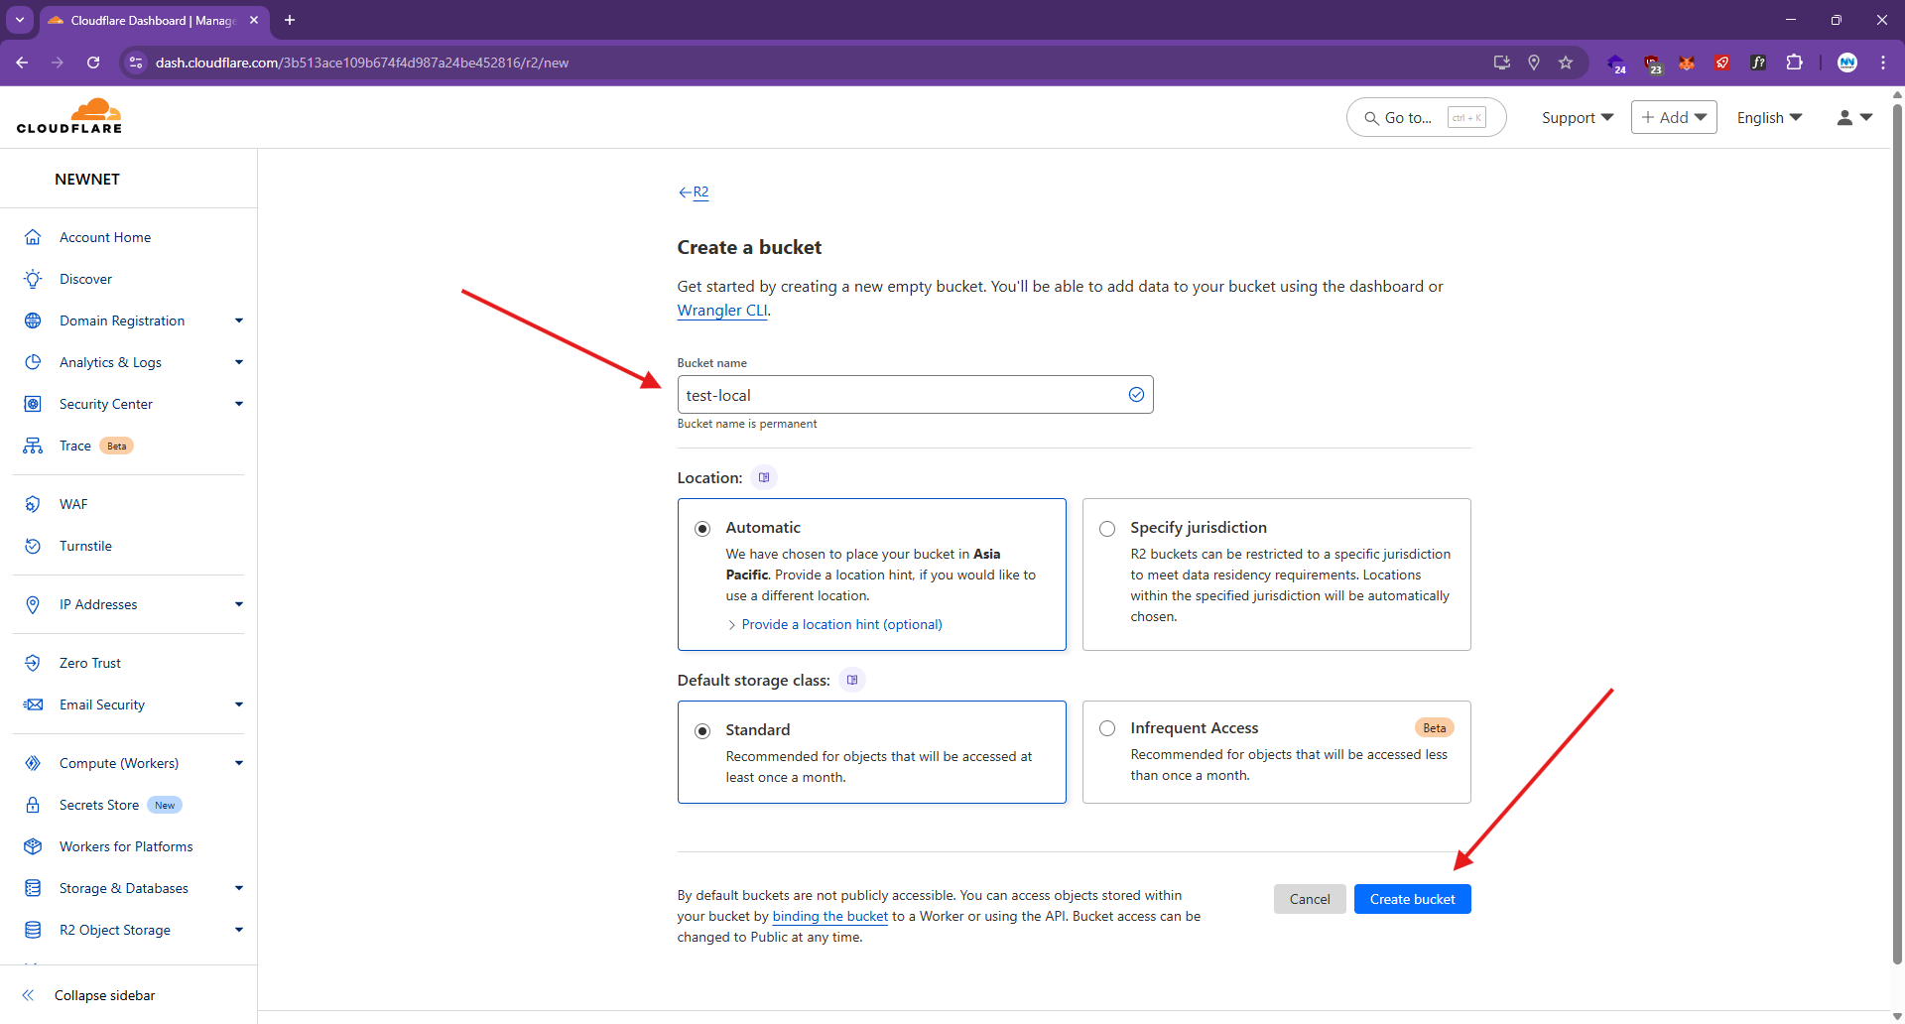Open Go to... search box
Screen dimensions: 1905x1024
tap(1426, 117)
